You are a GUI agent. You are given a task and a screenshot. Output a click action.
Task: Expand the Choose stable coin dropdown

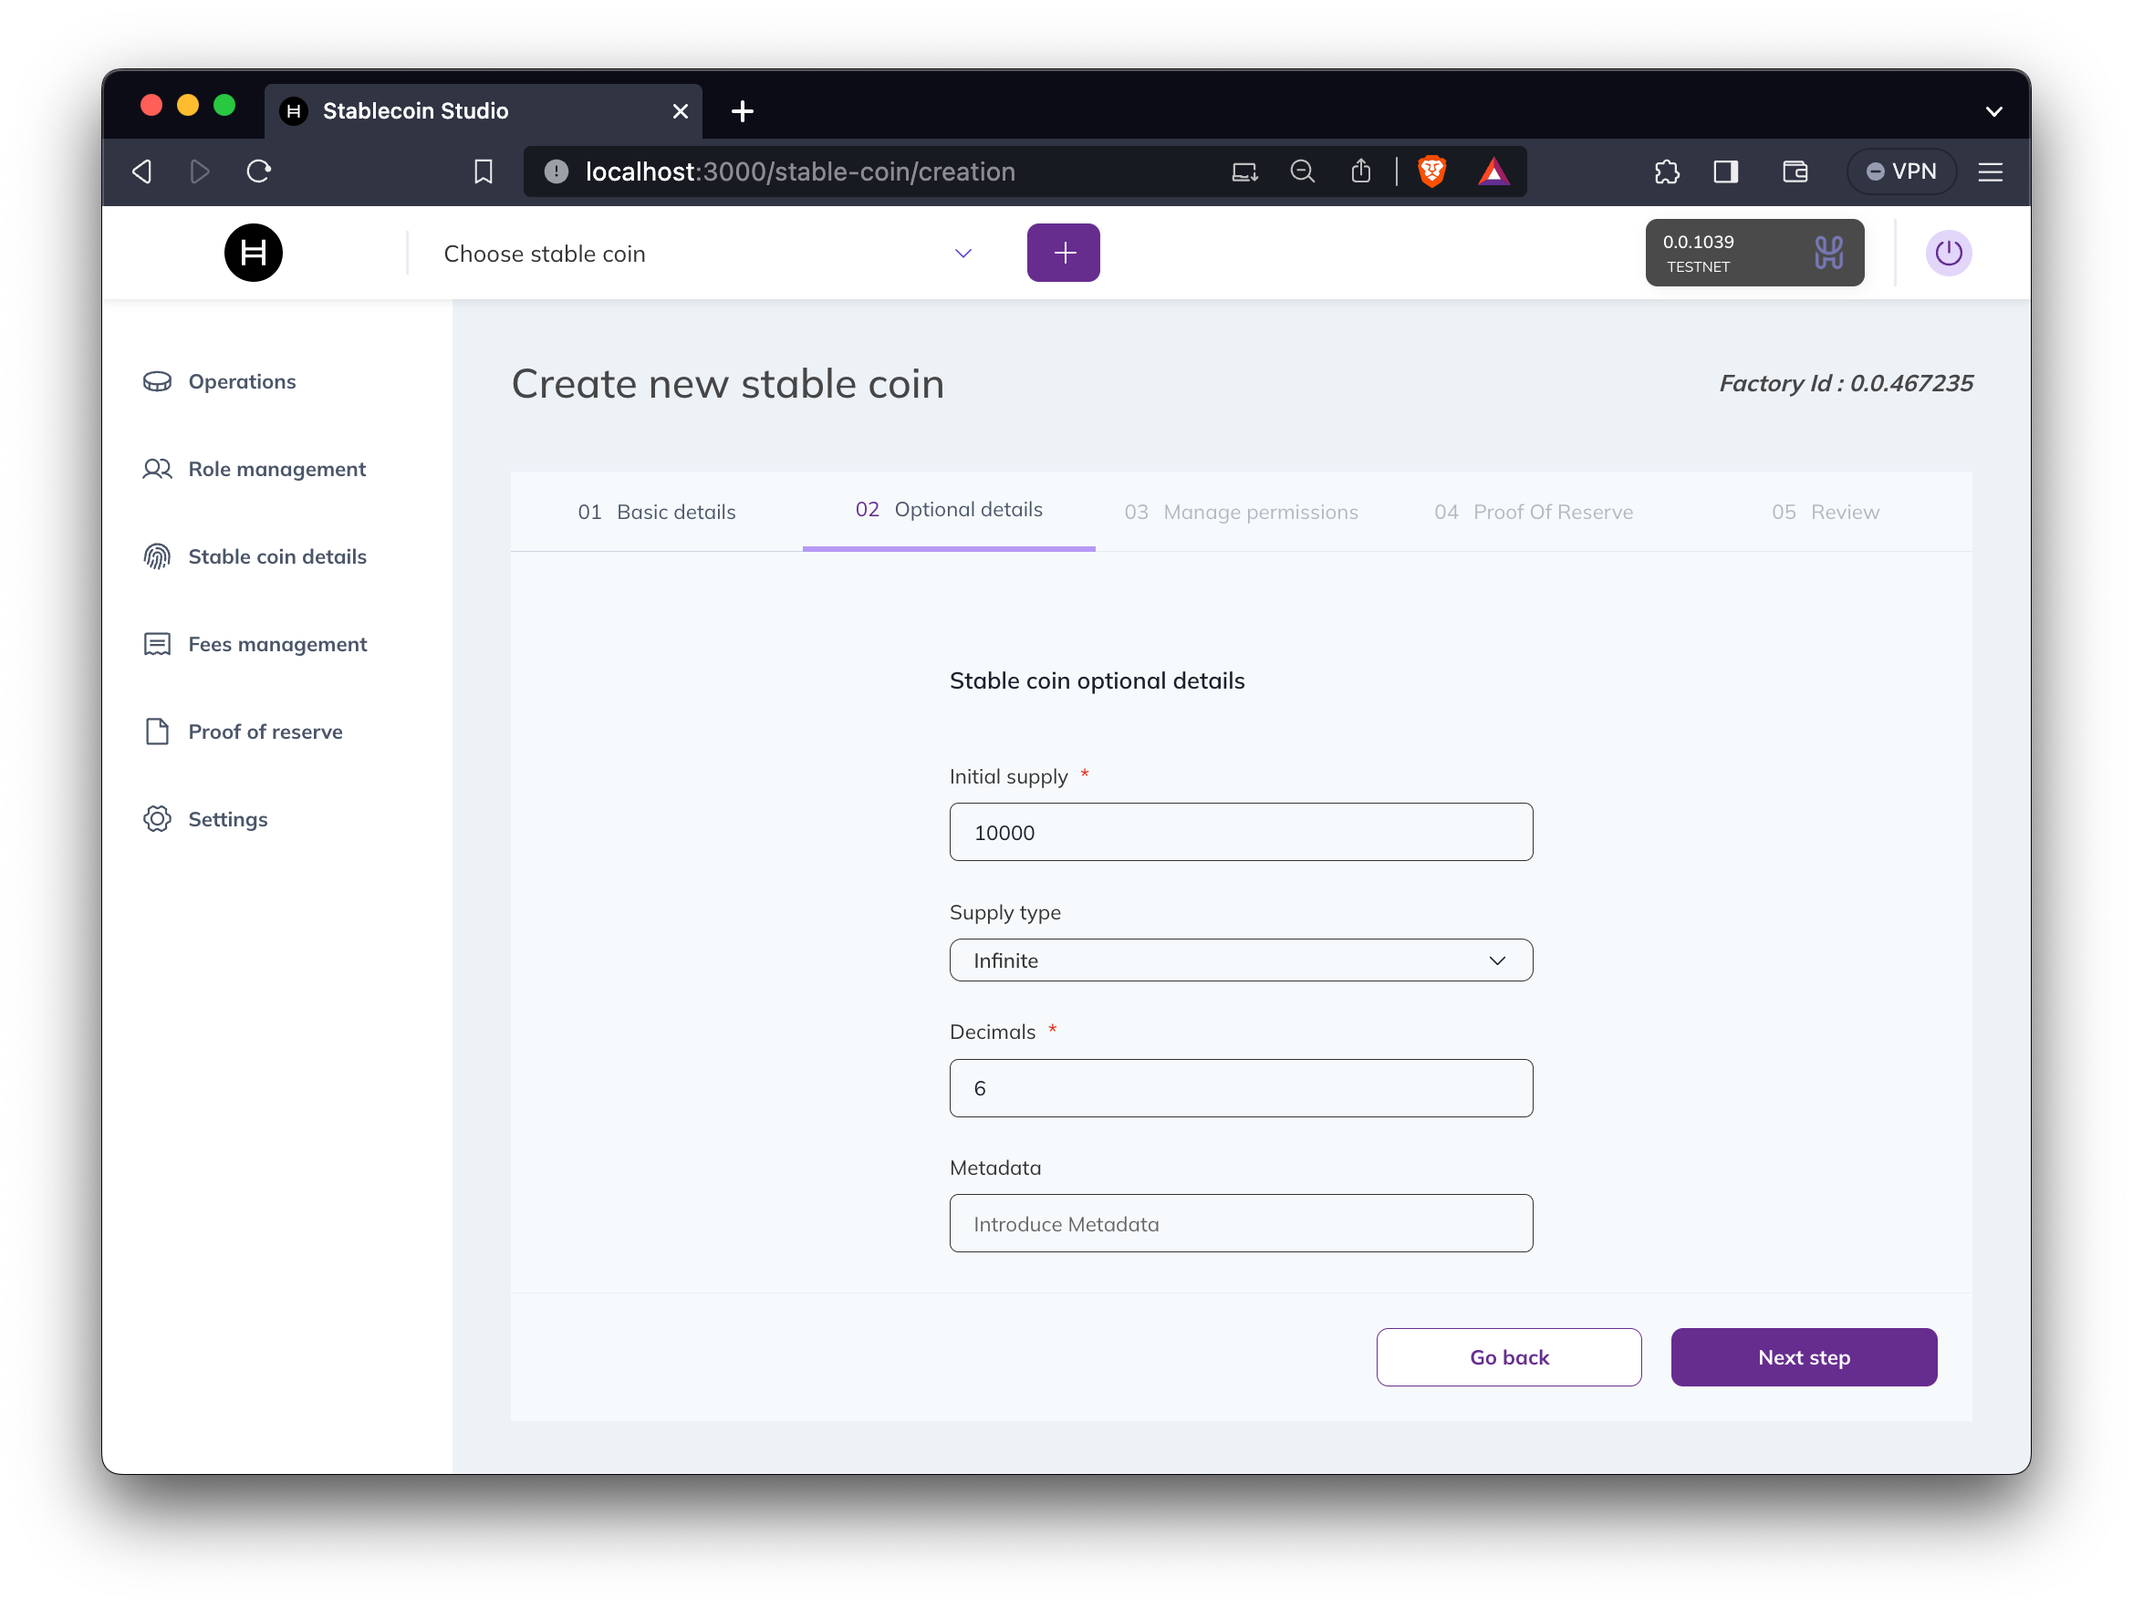(709, 254)
